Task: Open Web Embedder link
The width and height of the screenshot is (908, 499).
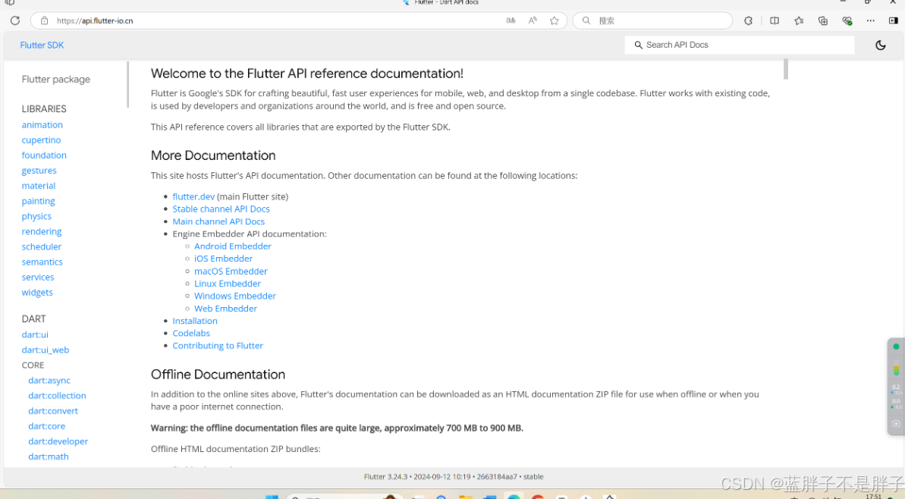Action: tap(226, 309)
